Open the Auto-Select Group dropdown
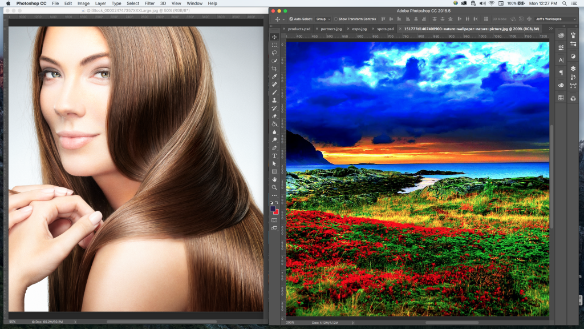 [x=323, y=19]
